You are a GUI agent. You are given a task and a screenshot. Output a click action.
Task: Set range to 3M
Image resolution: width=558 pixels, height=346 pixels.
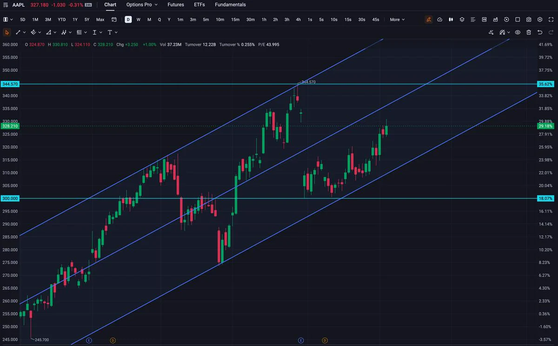tap(48, 20)
